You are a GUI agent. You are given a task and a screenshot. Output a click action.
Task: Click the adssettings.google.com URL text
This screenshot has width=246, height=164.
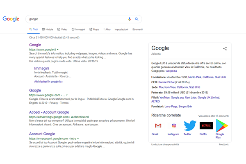[59, 117]
